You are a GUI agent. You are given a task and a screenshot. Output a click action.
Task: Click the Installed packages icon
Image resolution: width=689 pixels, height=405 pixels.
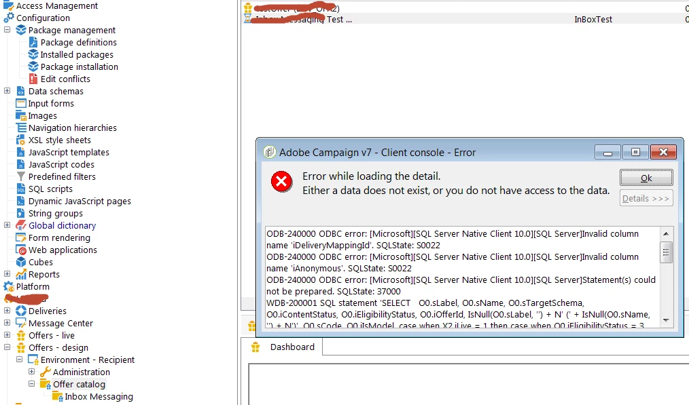[33, 54]
